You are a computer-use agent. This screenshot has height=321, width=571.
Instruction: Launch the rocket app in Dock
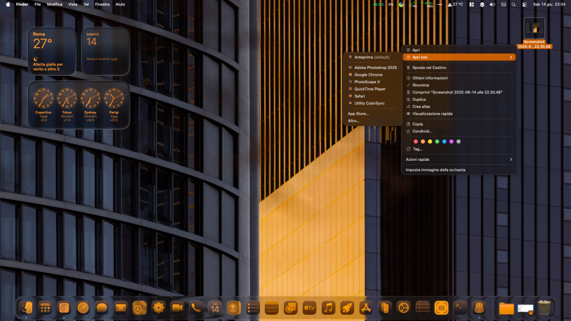(x=347, y=308)
